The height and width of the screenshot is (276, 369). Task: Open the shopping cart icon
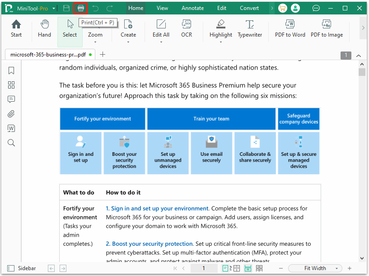[282, 8]
